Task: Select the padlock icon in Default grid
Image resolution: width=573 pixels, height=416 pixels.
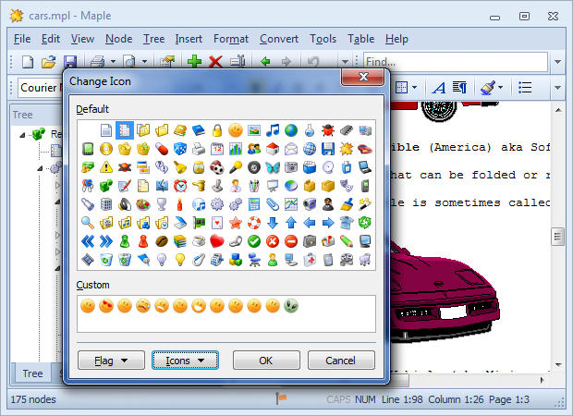Action: click(x=217, y=130)
